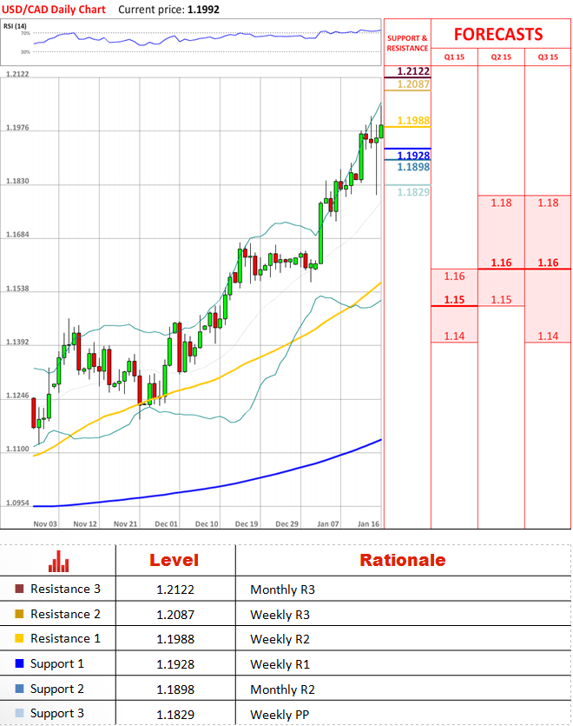Screen dimensions: 573x726
Task: Select the 'Resistance 2' row label
Action: (65, 614)
